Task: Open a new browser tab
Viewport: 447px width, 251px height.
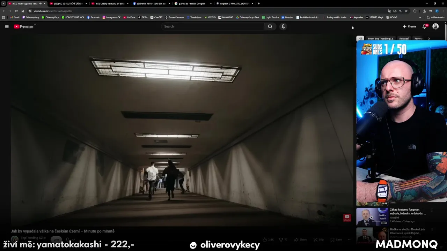Action: (258, 3)
